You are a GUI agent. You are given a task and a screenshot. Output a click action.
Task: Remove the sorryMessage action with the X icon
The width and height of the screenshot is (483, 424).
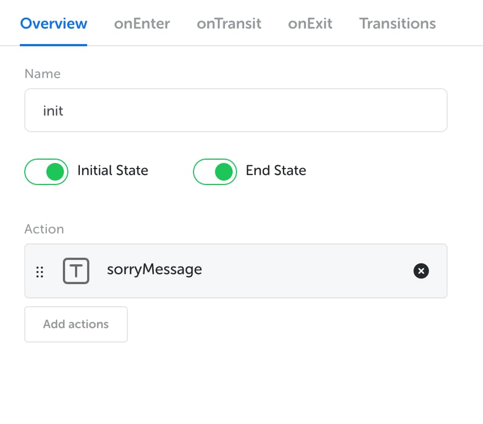[421, 271]
